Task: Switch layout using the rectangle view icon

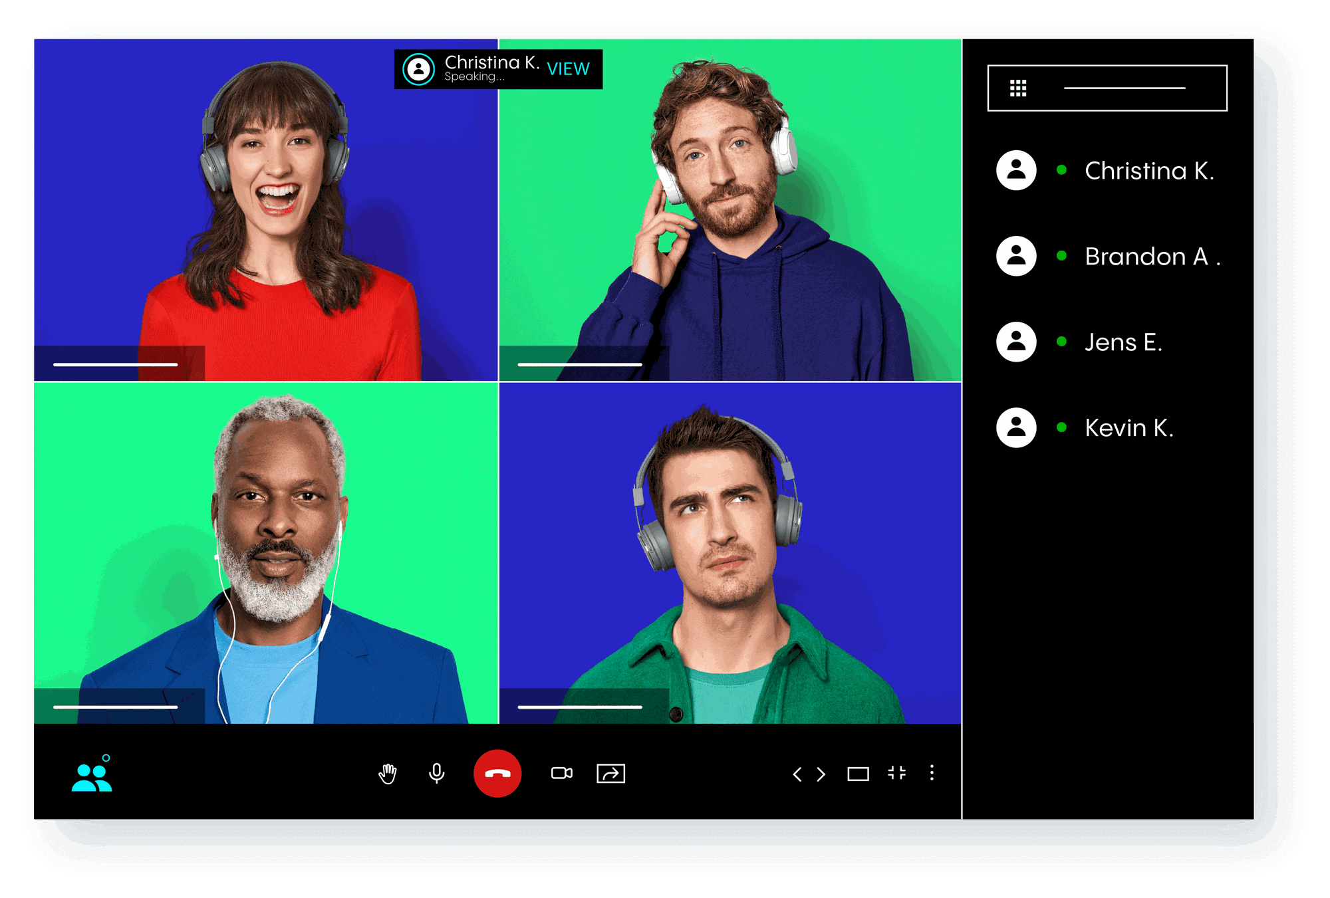Action: coord(858,774)
